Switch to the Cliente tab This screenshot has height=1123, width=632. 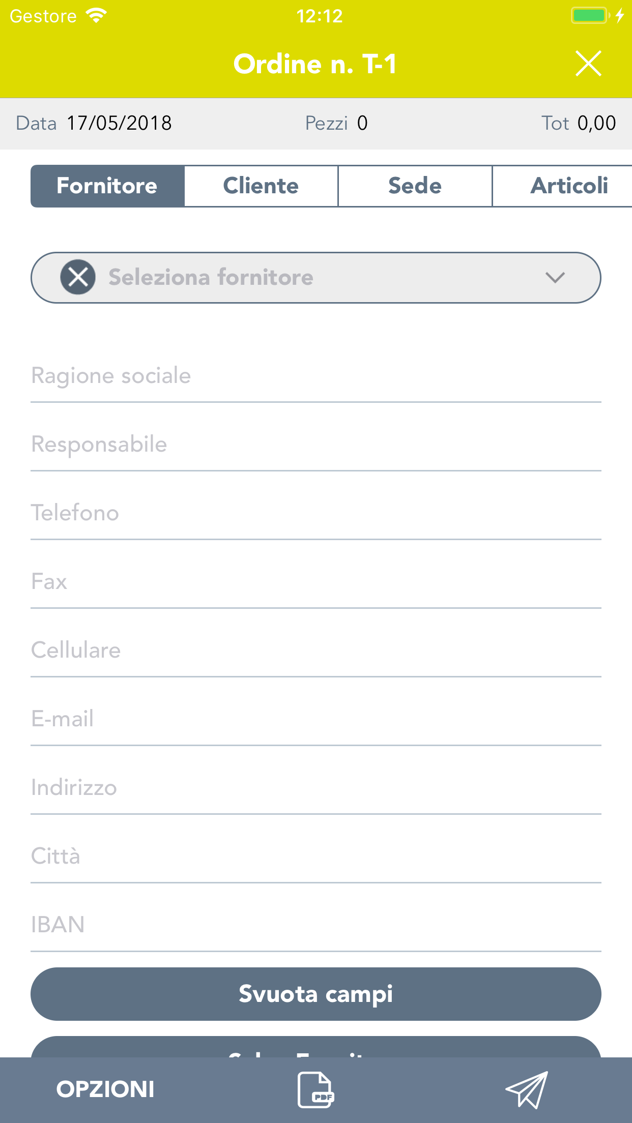pos(261,186)
